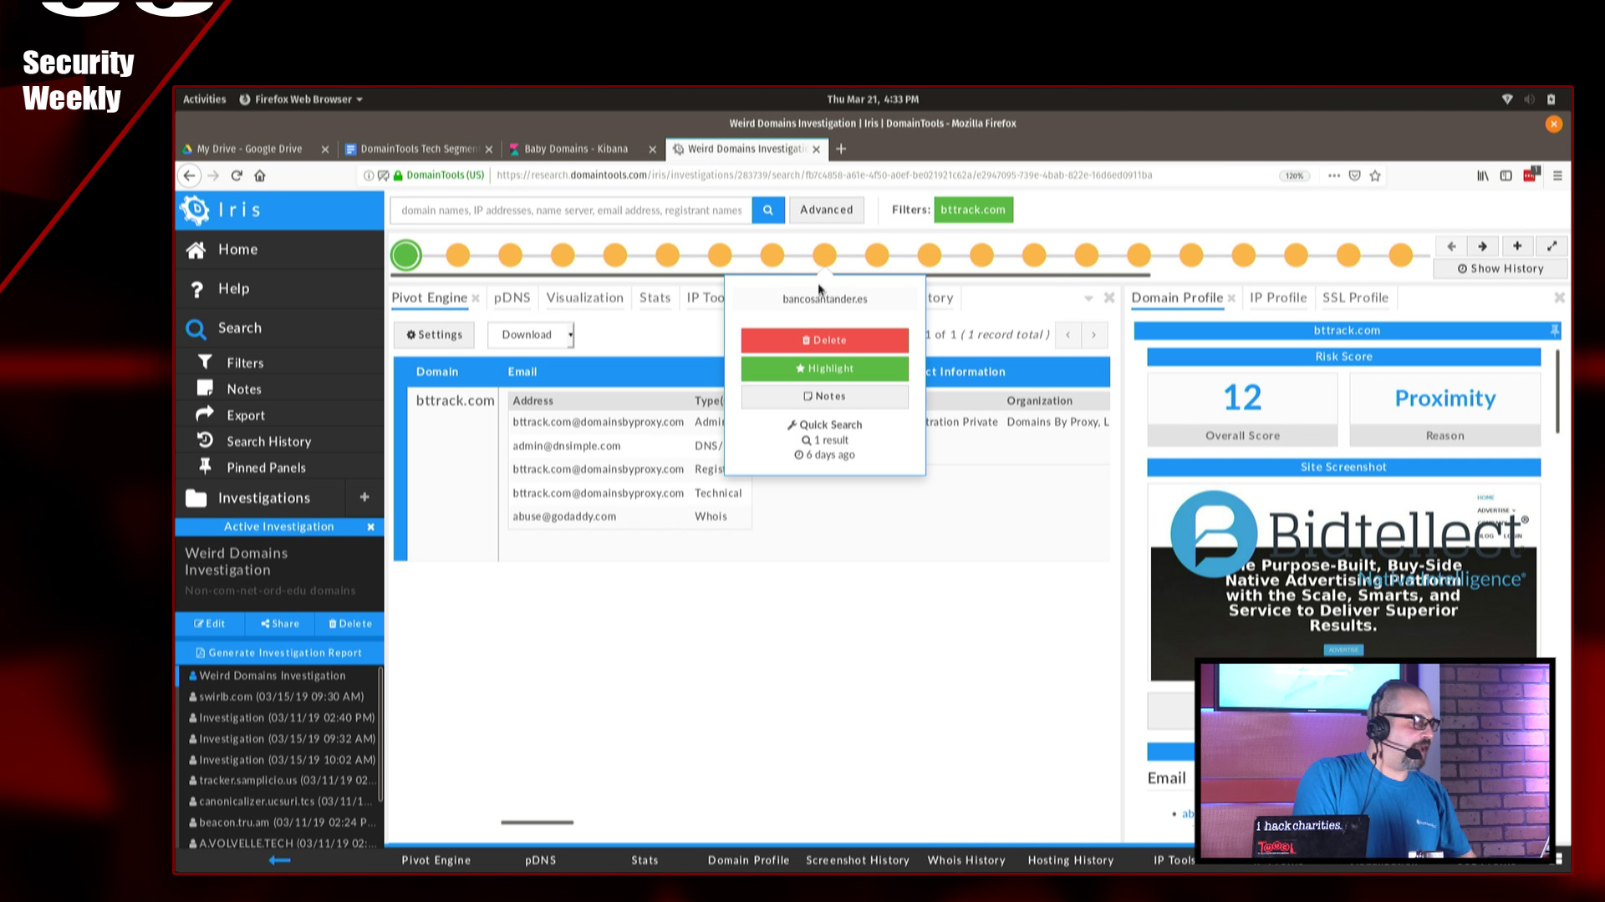This screenshot has height=902, width=1605.
Task: Click Generate Investigation Report
Action: (279, 653)
